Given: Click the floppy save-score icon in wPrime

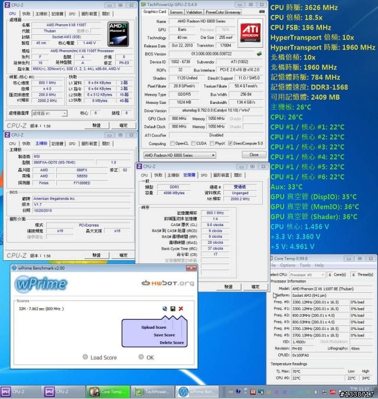Looking at the screenshot, I should 172,309.
